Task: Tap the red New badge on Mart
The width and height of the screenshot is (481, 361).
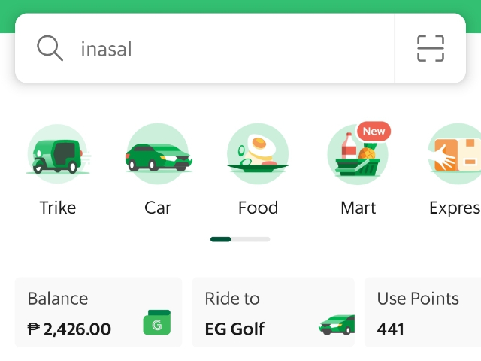Action: tap(374, 131)
